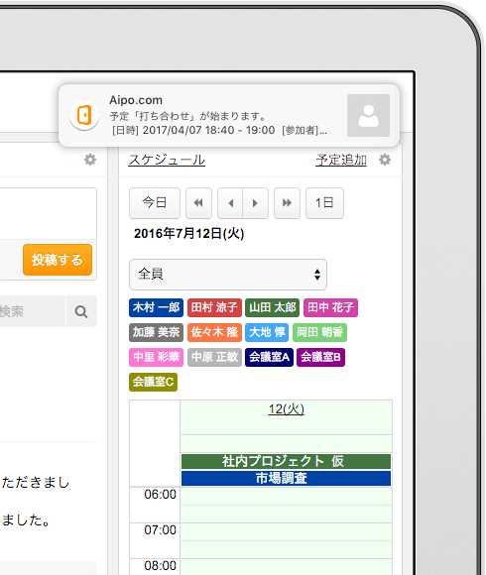Select the 木村 一郎 blue tag
This screenshot has width=486, height=575.
(x=156, y=307)
